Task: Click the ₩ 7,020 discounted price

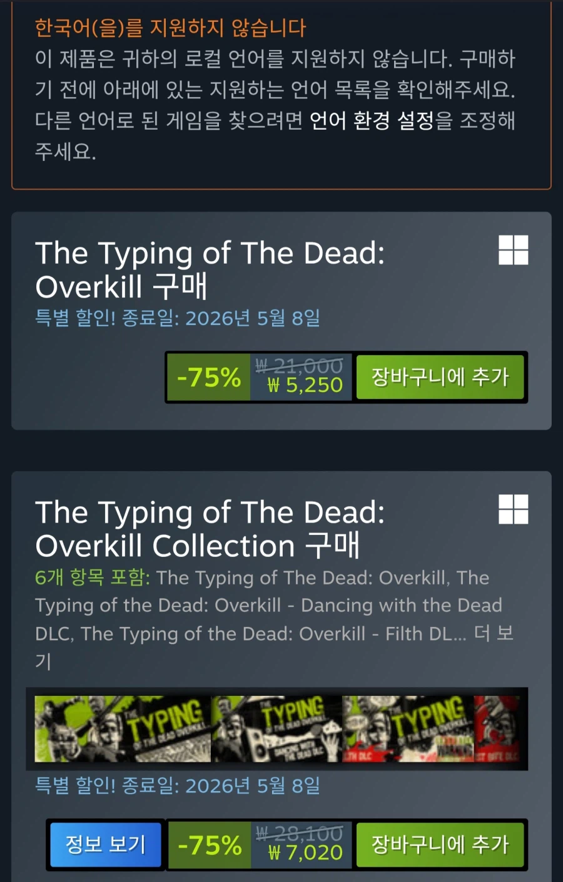Action: tap(305, 852)
